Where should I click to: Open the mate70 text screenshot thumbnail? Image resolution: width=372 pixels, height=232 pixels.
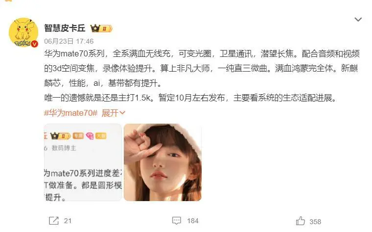click(x=83, y=162)
